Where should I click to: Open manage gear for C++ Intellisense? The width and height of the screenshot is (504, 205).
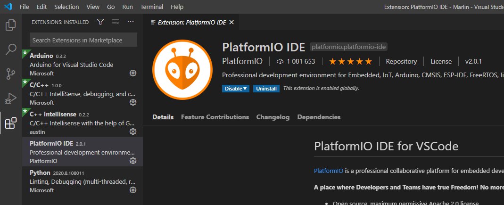(x=133, y=131)
